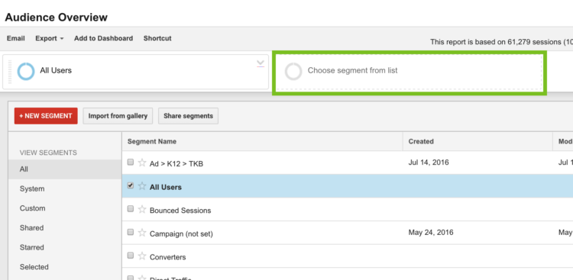
Task: Star the Bounced Sessions segment
Action: pyautogui.click(x=142, y=210)
